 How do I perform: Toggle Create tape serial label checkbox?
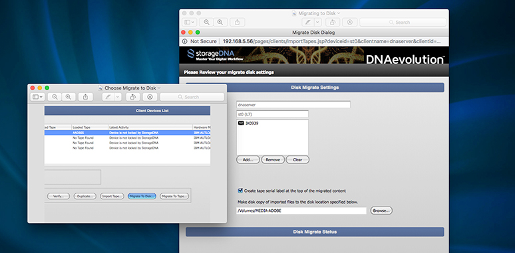pos(240,191)
